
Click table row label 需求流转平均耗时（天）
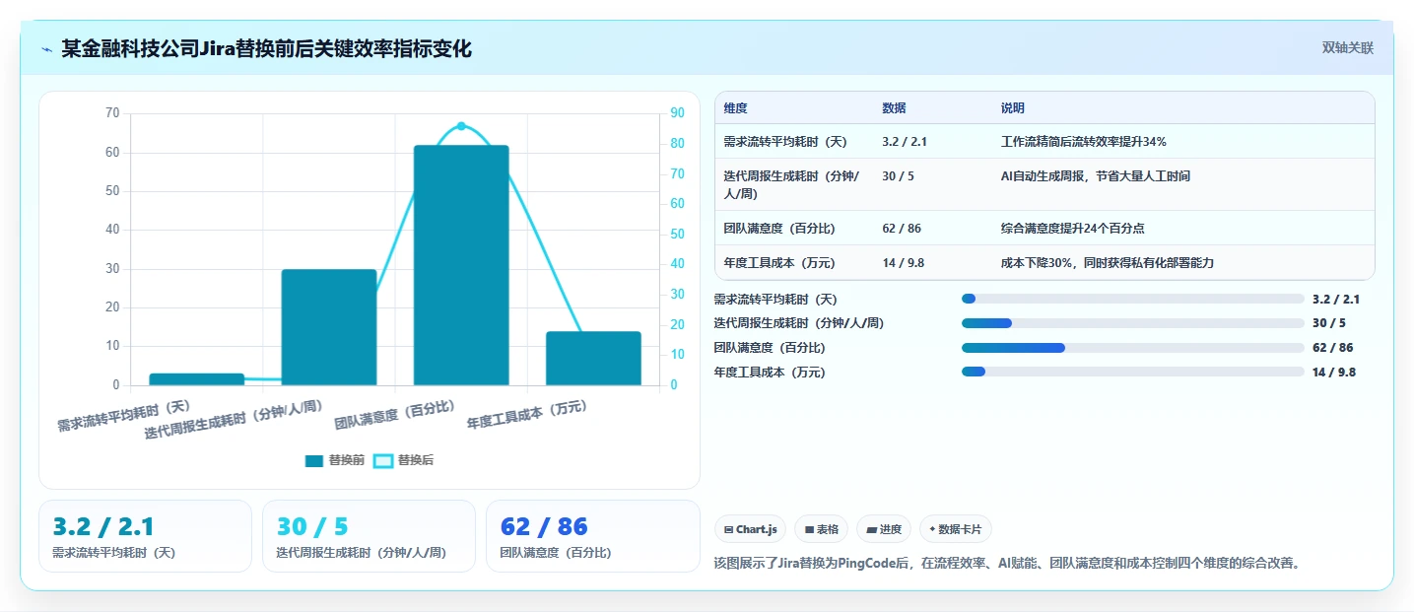click(x=785, y=142)
